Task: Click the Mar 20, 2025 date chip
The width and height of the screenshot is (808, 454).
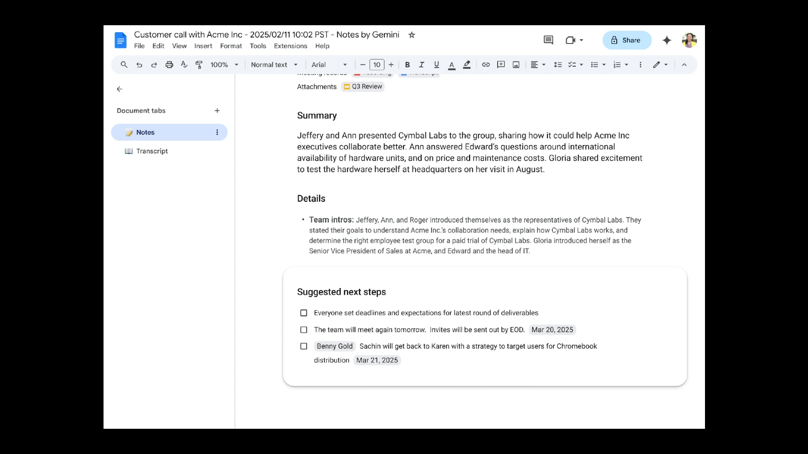Action: click(552, 329)
